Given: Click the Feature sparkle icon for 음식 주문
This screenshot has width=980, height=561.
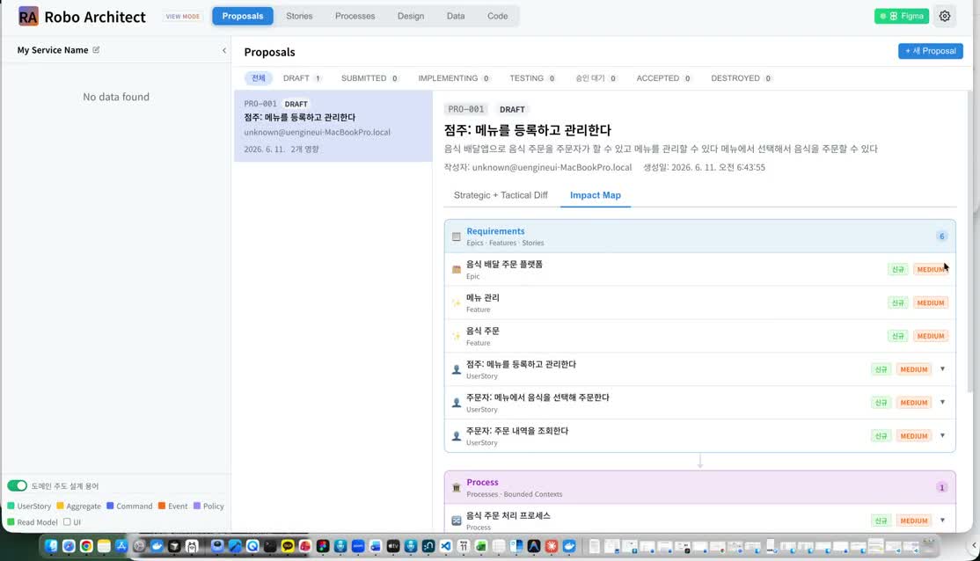Looking at the screenshot, I should 457,336.
